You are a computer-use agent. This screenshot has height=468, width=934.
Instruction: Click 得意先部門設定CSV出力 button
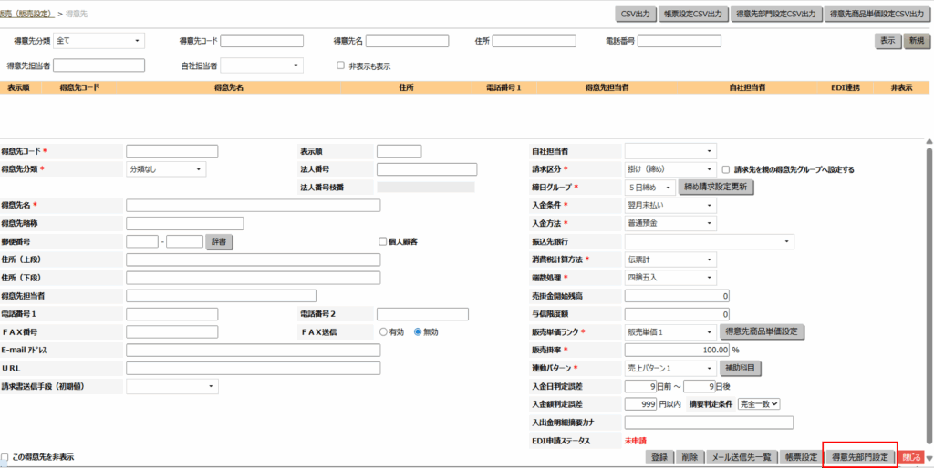pyautogui.click(x=775, y=14)
